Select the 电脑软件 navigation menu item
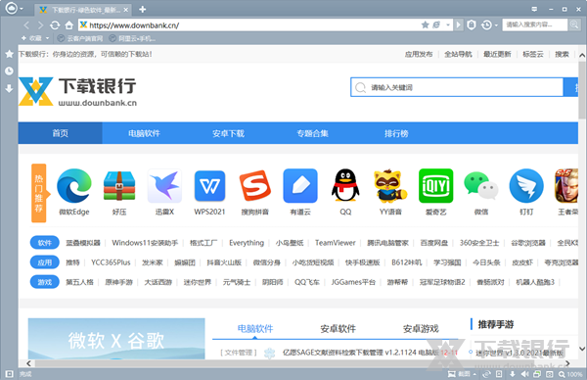 [x=144, y=133]
